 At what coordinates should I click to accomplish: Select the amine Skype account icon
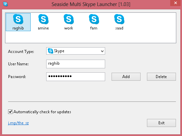(x=43, y=22)
